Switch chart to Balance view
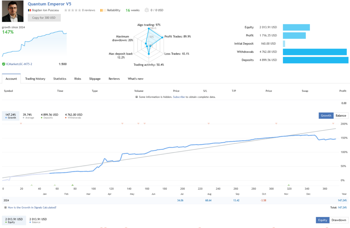 pos(340,115)
